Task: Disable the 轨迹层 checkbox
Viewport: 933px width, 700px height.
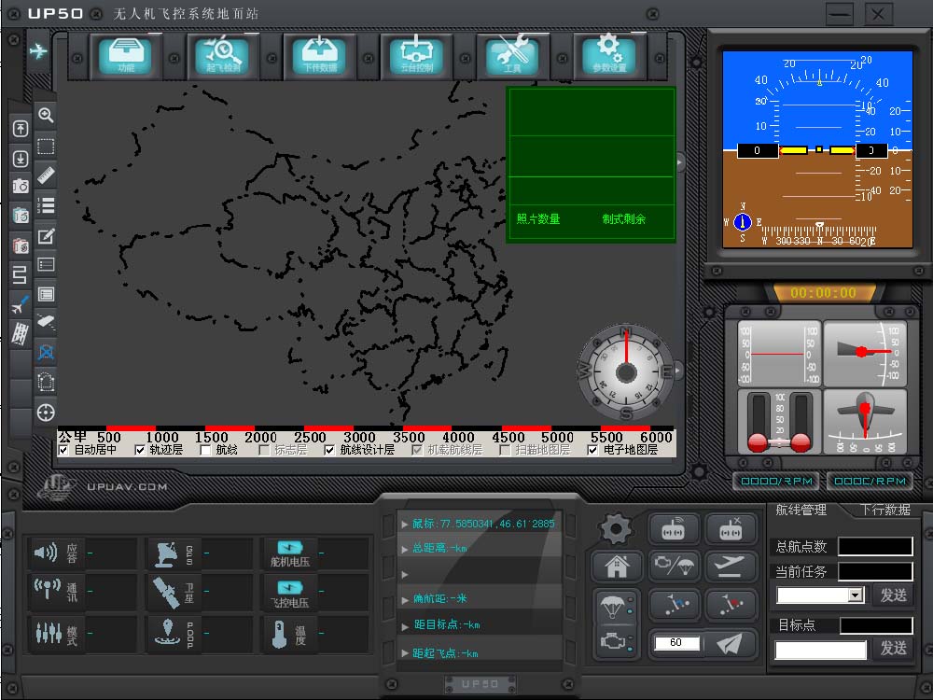Action: (140, 451)
